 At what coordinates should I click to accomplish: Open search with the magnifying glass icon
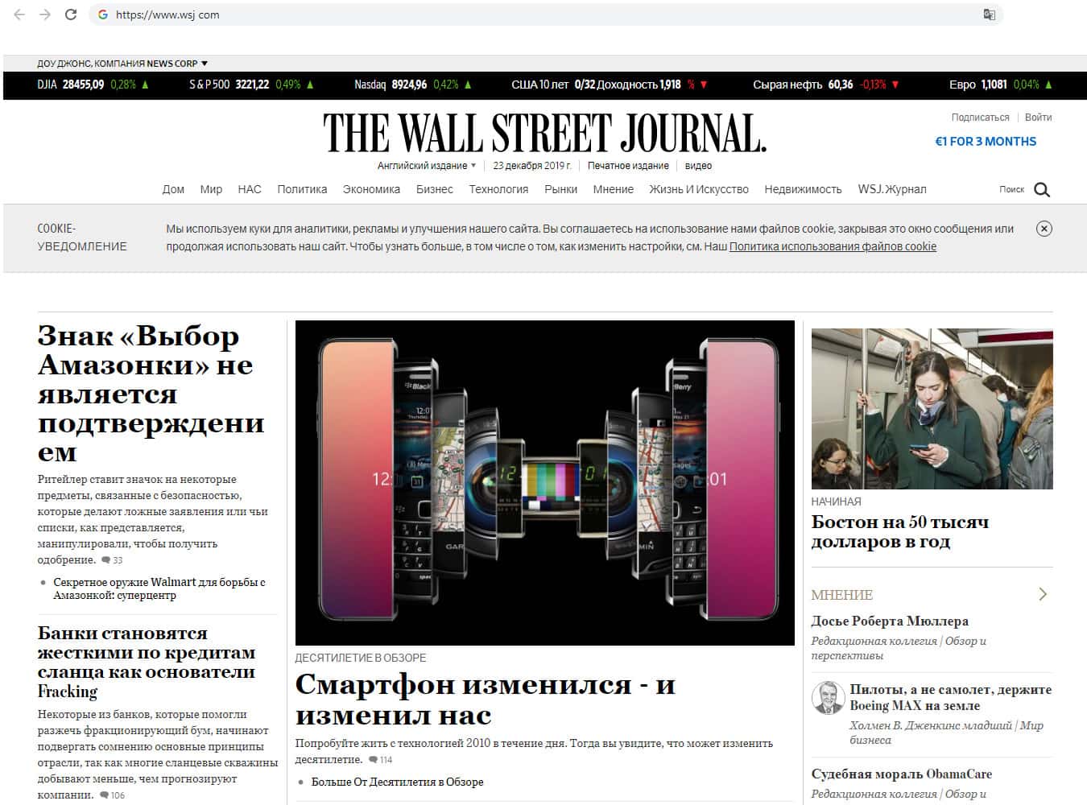click(1042, 190)
